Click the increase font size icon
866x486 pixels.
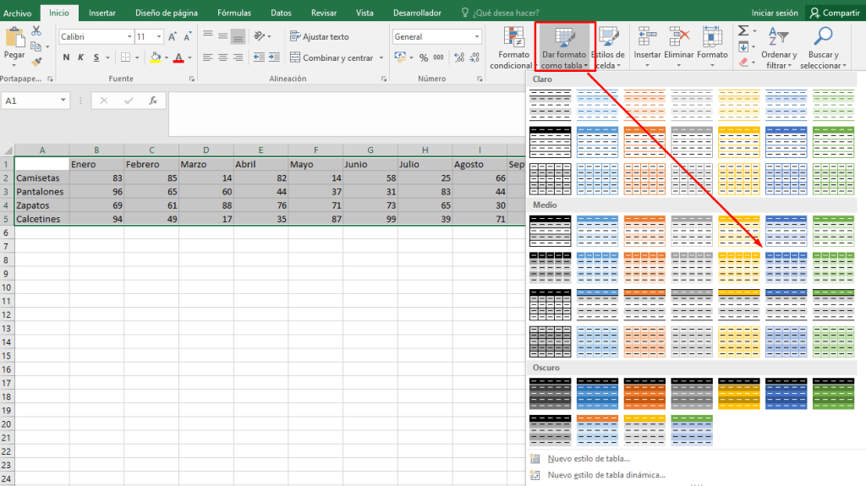point(173,36)
